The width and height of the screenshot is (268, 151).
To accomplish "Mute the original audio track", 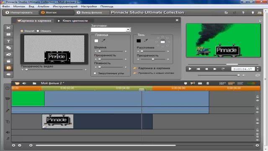I will (258, 112).
